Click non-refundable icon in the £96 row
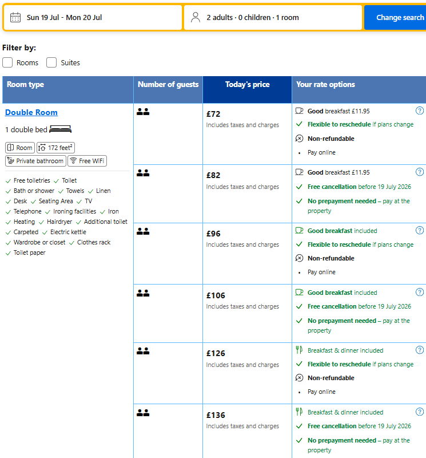Image resolution: width=426 pixels, height=458 pixels. click(x=300, y=258)
